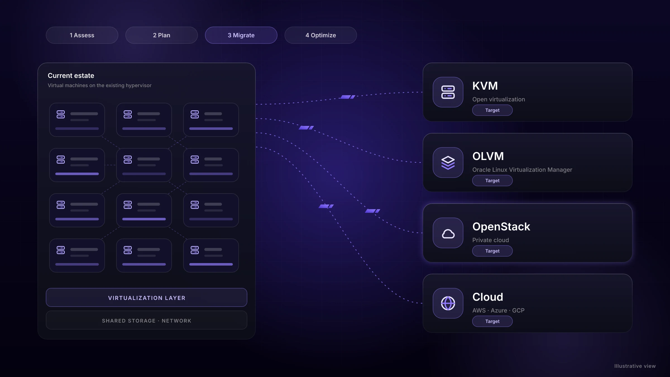The width and height of the screenshot is (670, 377).
Task: Click 'Private cloud' subtitle
Action: tap(490, 240)
